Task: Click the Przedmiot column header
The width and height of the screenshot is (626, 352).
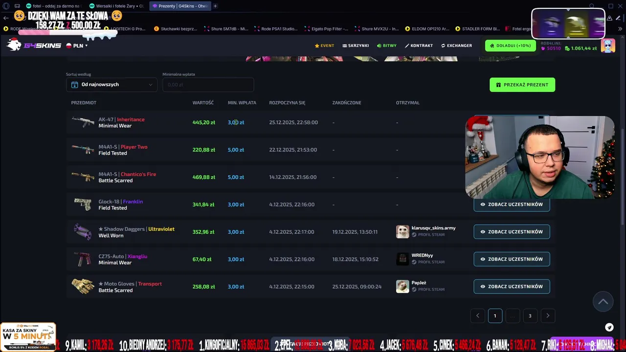Action: coord(84,103)
